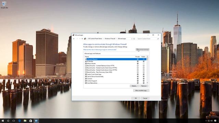Image resolution: width=219 pixels, height=123 pixels.
Task: Toggle Candy Crush Soda Saga main checkbox
Action: tap(86, 74)
